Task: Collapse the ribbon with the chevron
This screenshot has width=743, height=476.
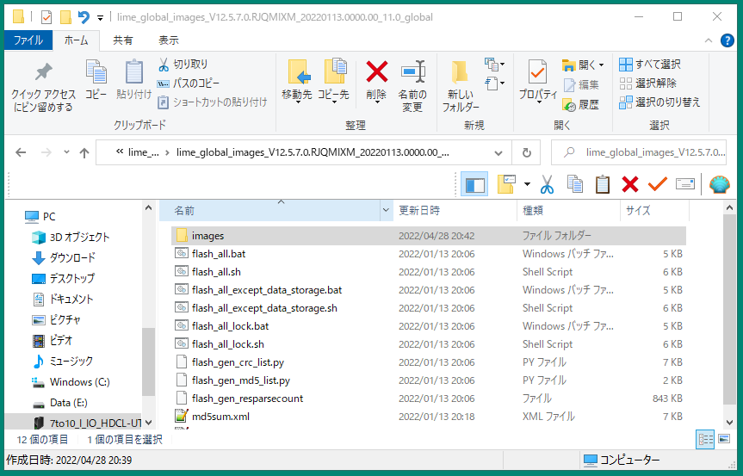Action: point(709,40)
